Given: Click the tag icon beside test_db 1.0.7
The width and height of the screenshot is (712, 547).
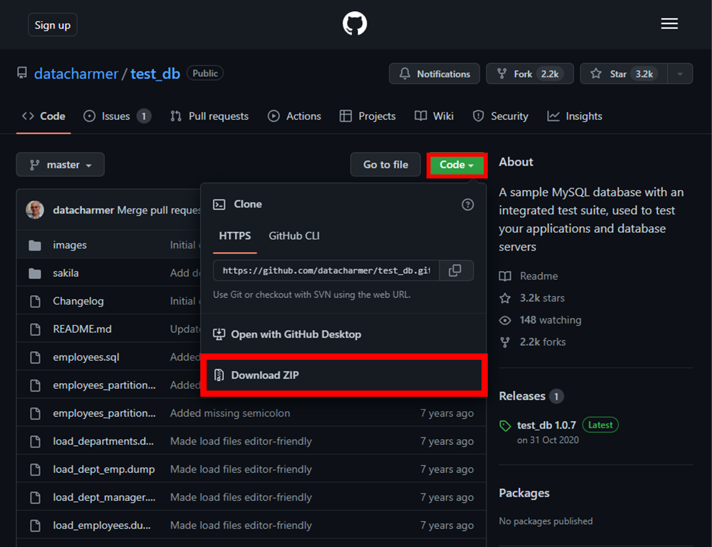Looking at the screenshot, I should pyautogui.click(x=505, y=426).
